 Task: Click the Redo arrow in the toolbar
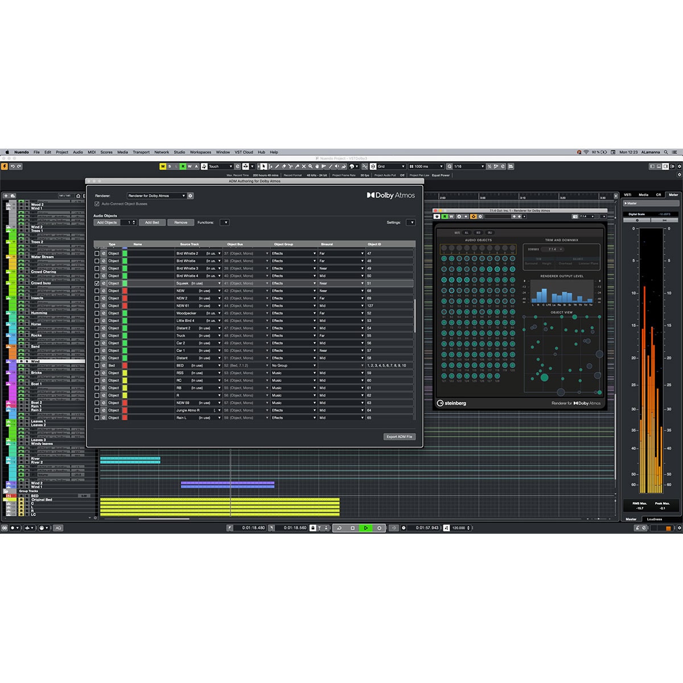pos(19,166)
